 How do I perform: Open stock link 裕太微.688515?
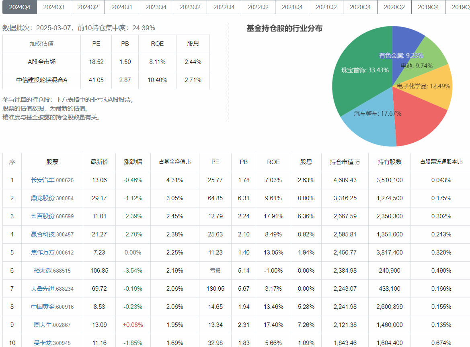click(52, 271)
